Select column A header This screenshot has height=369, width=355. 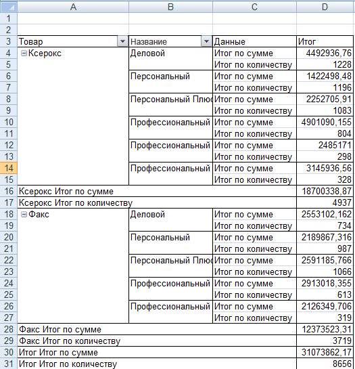[73, 7]
